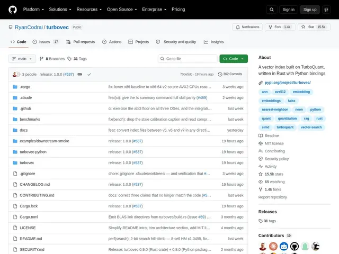Open the docs folder
339x254 pixels.
[23, 130]
